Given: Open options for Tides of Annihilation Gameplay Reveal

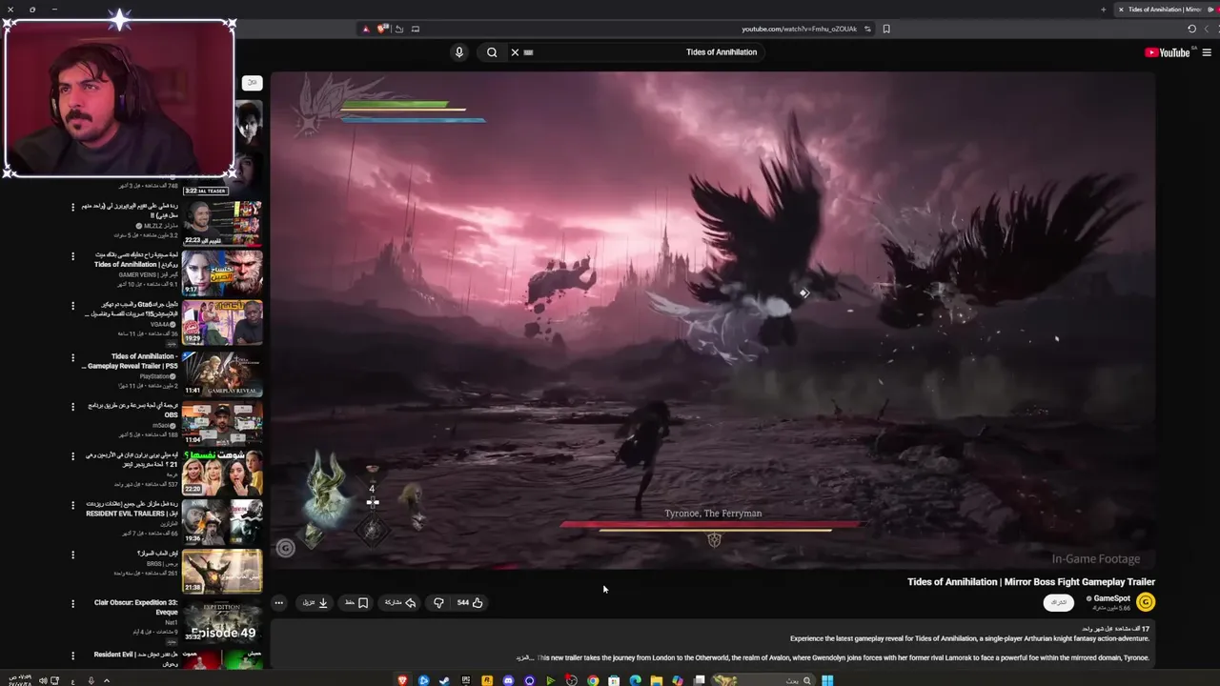Looking at the screenshot, I should pos(72,358).
